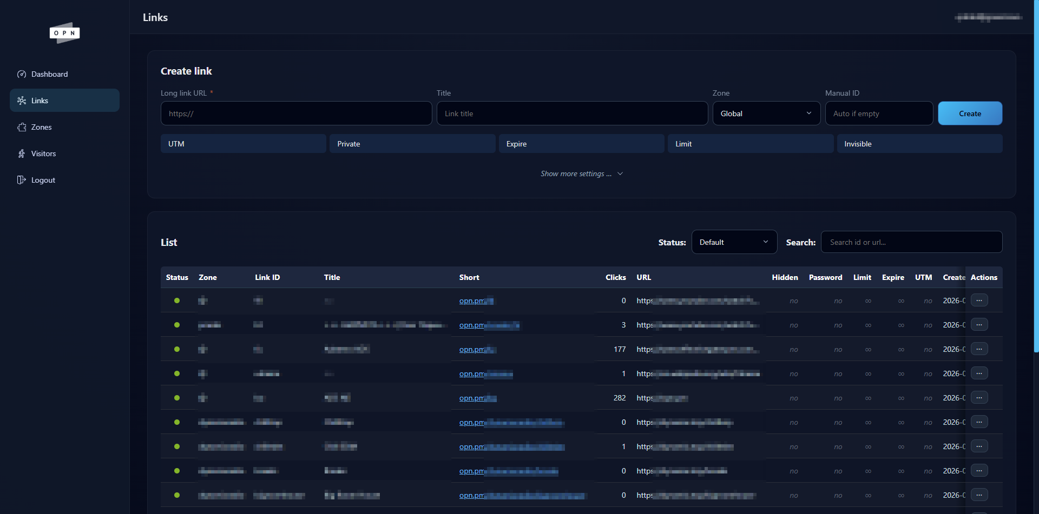The width and height of the screenshot is (1039, 514).
Task: Open the actions menu beside the 282-clicks row
Action: pos(980,397)
